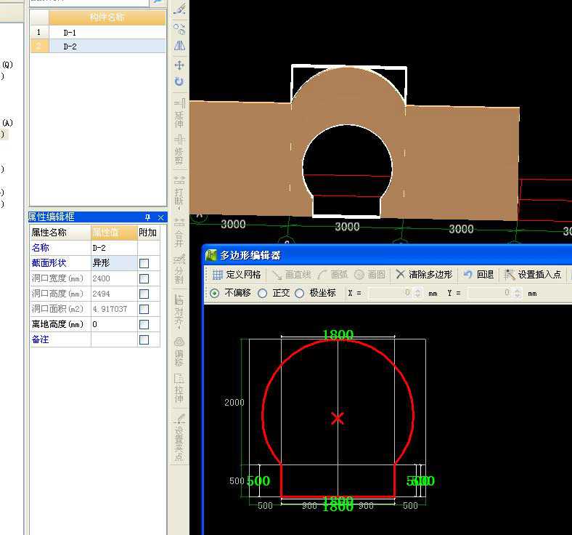Viewport: 572px width, 535px height.
Task: Open the 打断 tool dropdown arrow
Action: pos(179,209)
